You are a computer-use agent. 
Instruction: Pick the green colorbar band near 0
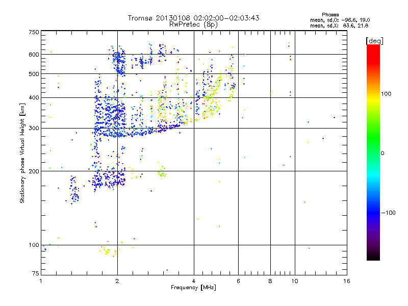tap(373, 153)
